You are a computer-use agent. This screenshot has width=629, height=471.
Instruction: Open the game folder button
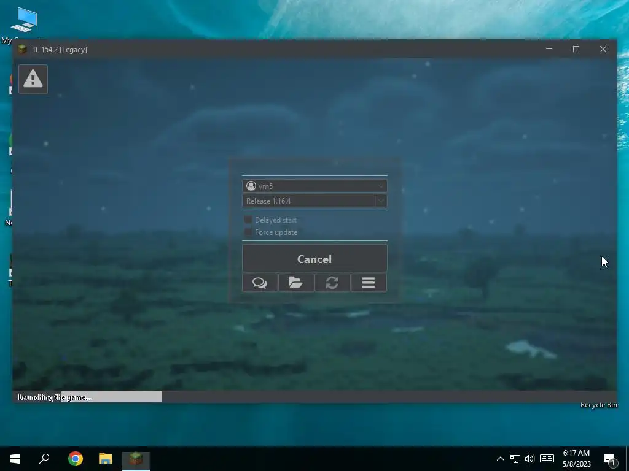[x=296, y=283]
